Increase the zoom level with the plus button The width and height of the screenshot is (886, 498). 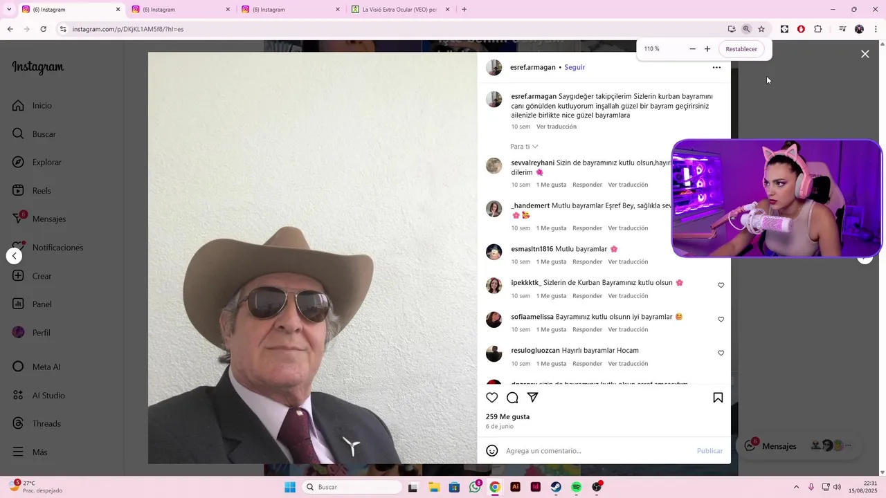coord(707,49)
